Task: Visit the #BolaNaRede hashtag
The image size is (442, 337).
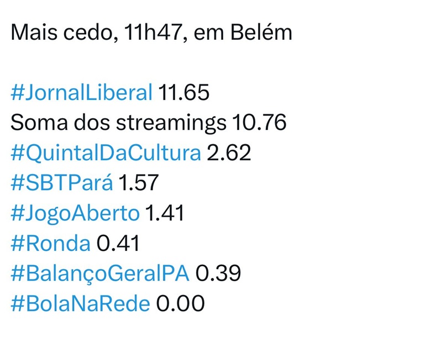Action: click(80, 303)
